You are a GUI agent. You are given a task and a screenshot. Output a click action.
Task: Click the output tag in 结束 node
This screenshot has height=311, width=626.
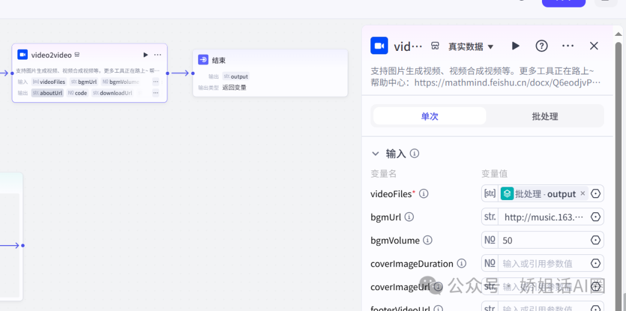click(x=236, y=76)
